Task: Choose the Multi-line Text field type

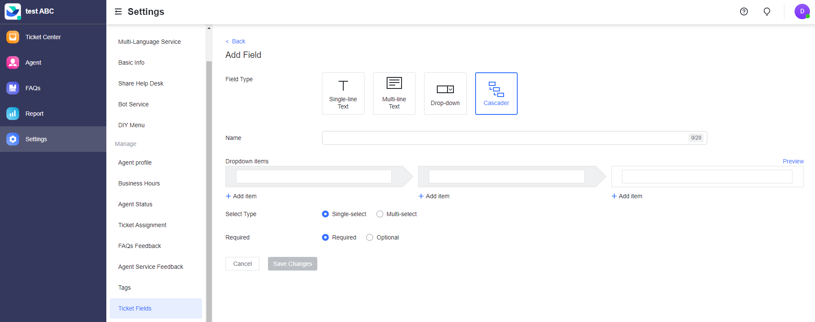Action: point(394,94)
